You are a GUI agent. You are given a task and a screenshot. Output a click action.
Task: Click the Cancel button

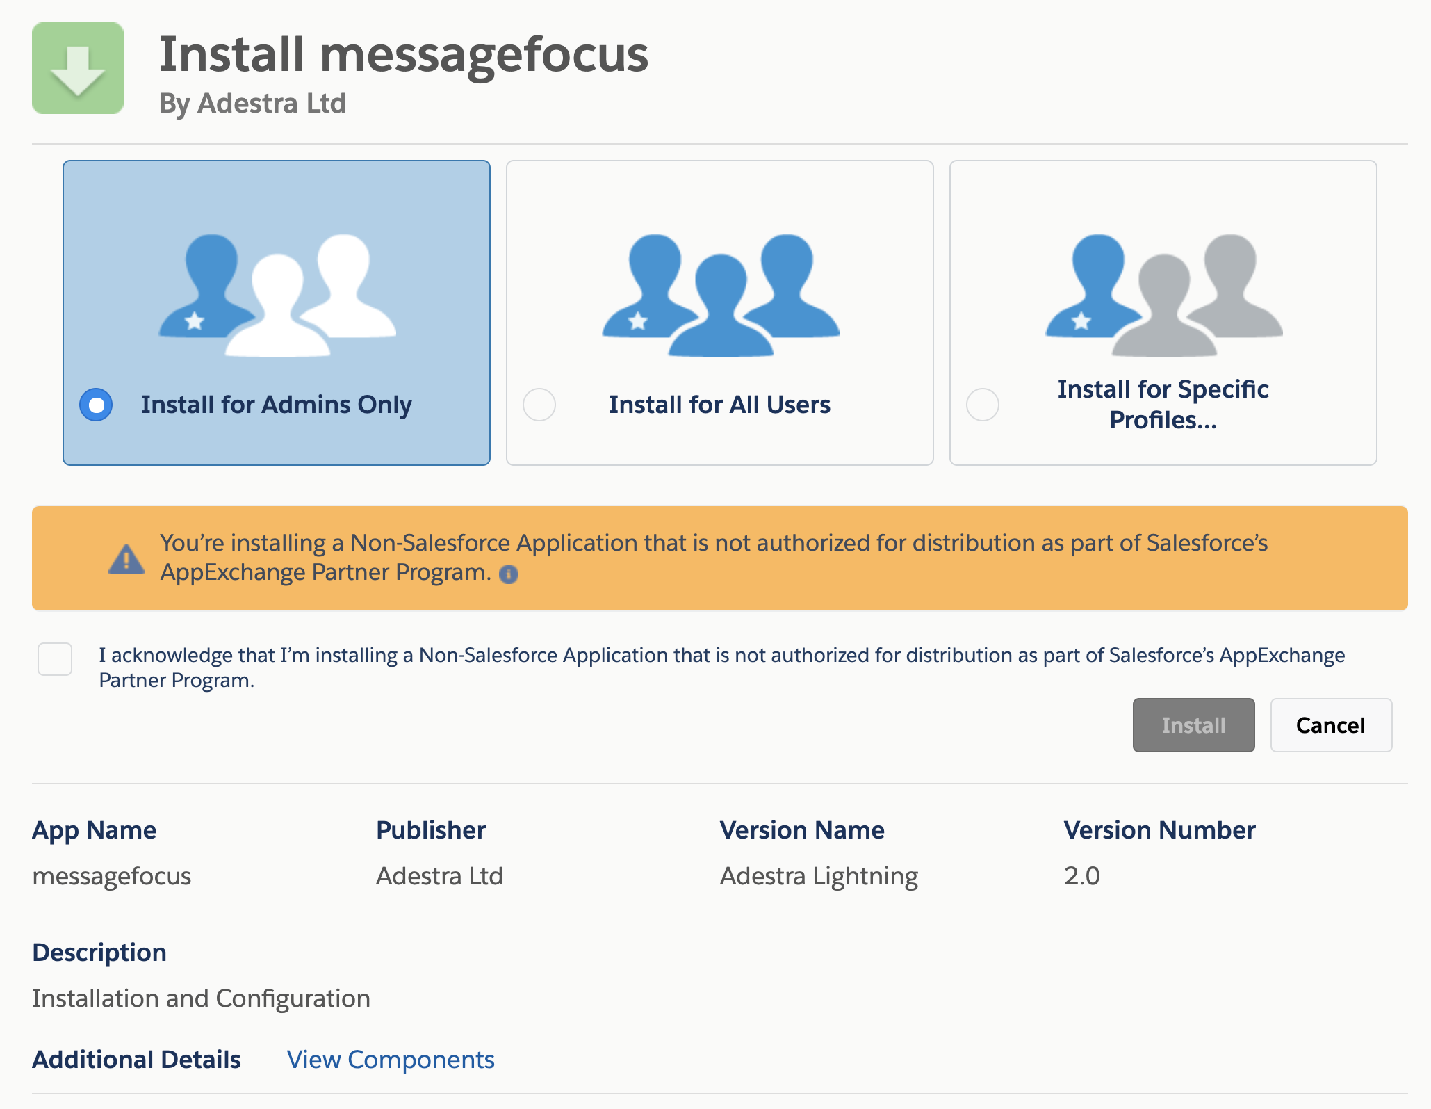(1330, 725)
